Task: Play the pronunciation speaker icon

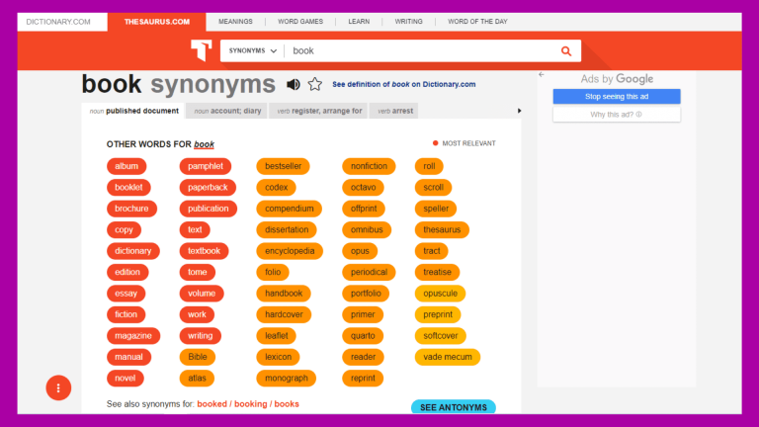Action: point(294,85)
